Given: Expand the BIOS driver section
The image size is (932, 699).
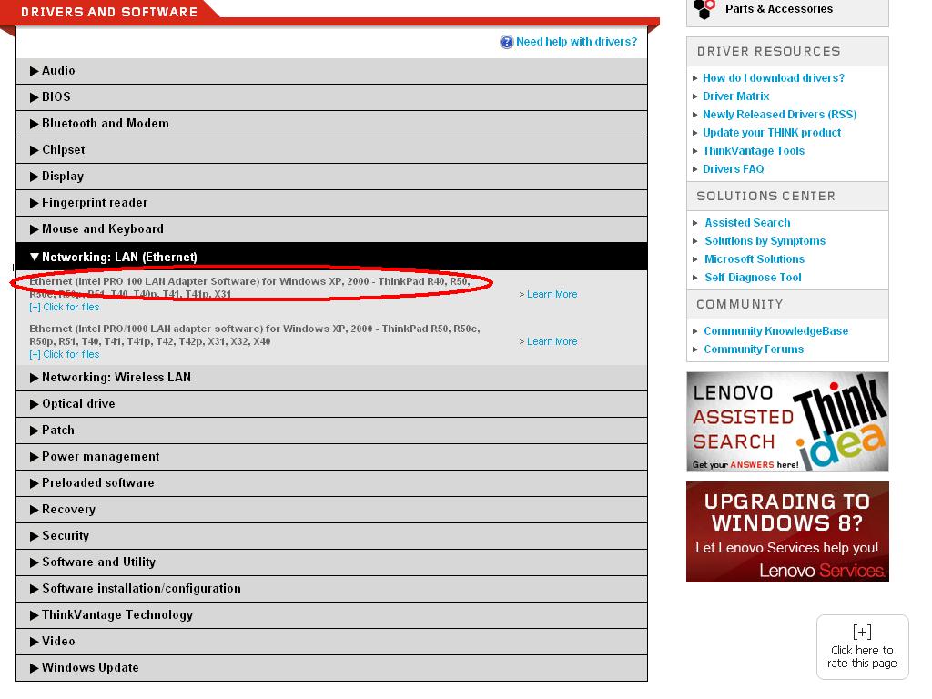Looking at the screenshot, I should pos(331,96).
